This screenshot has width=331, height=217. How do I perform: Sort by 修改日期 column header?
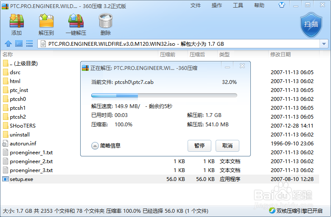coord(281,55)
